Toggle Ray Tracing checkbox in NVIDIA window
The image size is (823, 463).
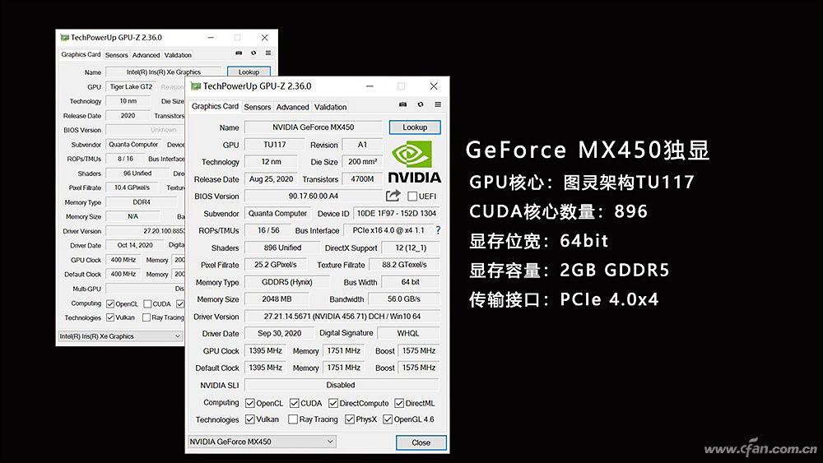coord(293,419)
